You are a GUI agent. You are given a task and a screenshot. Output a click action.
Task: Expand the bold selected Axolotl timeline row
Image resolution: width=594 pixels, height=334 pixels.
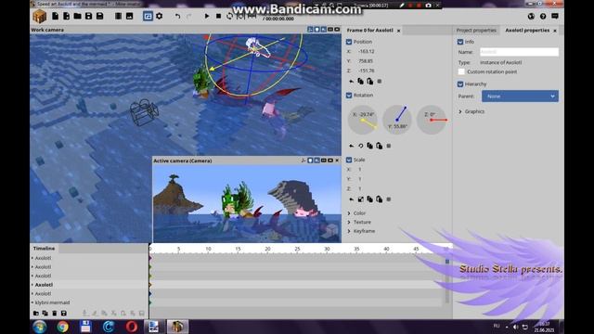pos(32,285)
